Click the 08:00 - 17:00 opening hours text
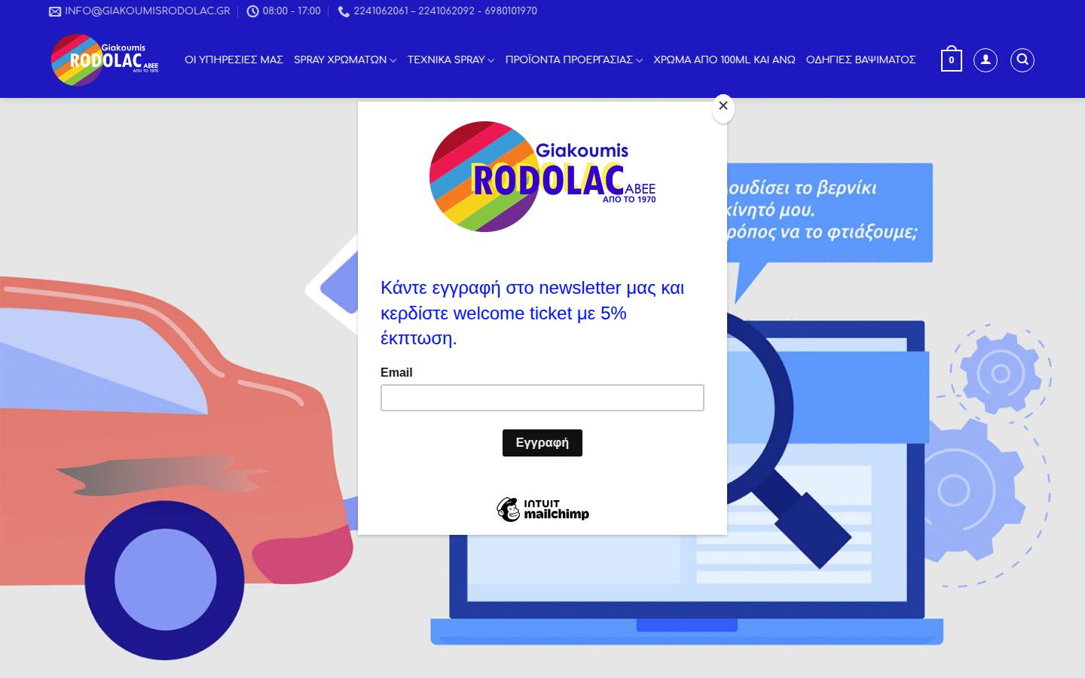Screen dimensions: 1085x678 coord(292,11)
